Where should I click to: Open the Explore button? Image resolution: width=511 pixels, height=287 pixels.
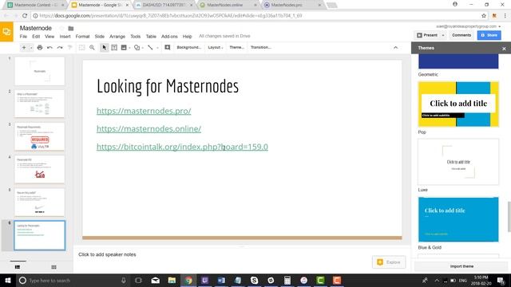point(389,262)
